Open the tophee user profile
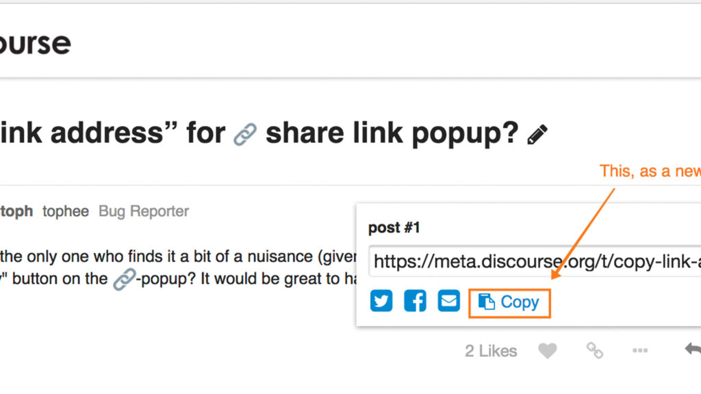Viewport: 701px width, 394px height. 66,211
